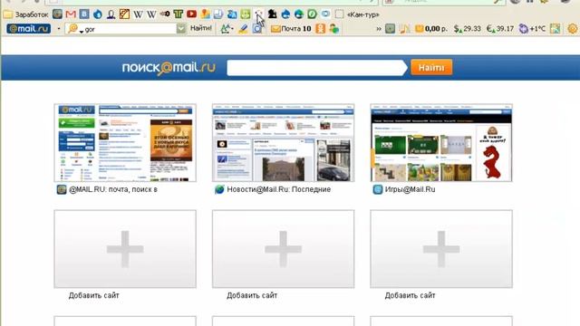The height and width of the screenshot is (326, 580).
Task: Click the orange Найти button
Action: pyautogui.click(x=431, y=68)
